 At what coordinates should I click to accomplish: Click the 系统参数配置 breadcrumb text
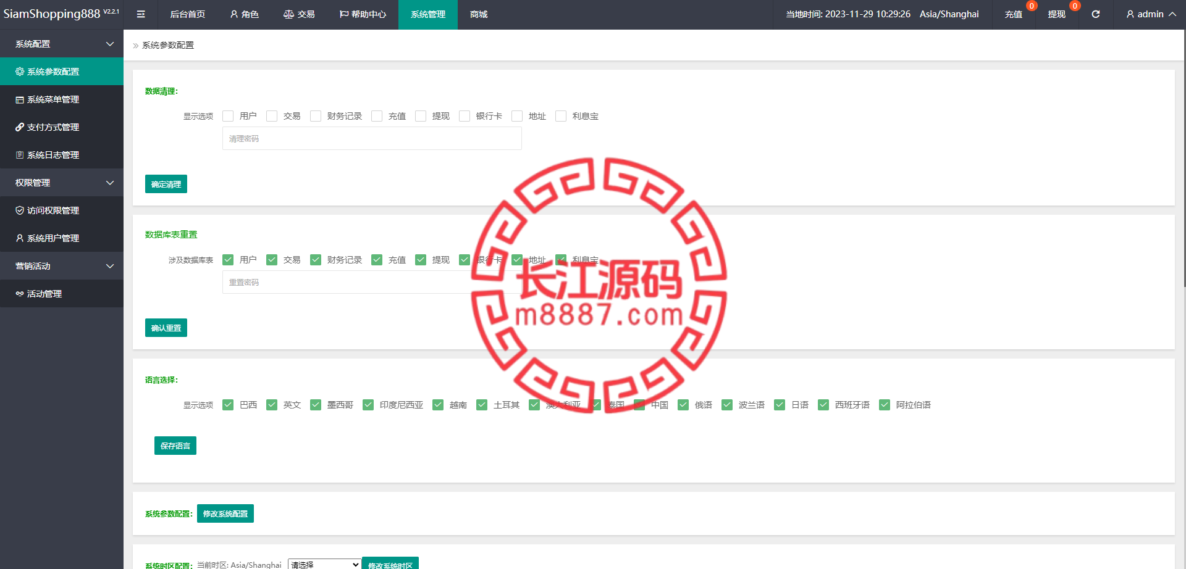coord(168,45)
